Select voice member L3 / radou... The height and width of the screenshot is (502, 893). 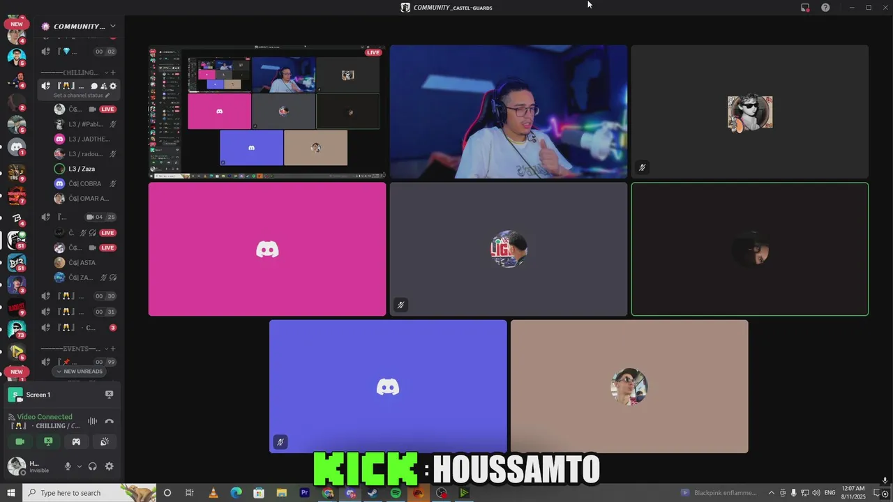pyautogui.click(x=79, y=153)
